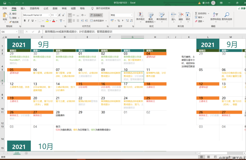Toggle Italic formatting
Screen dimensions: 246x160
[29, 21]
